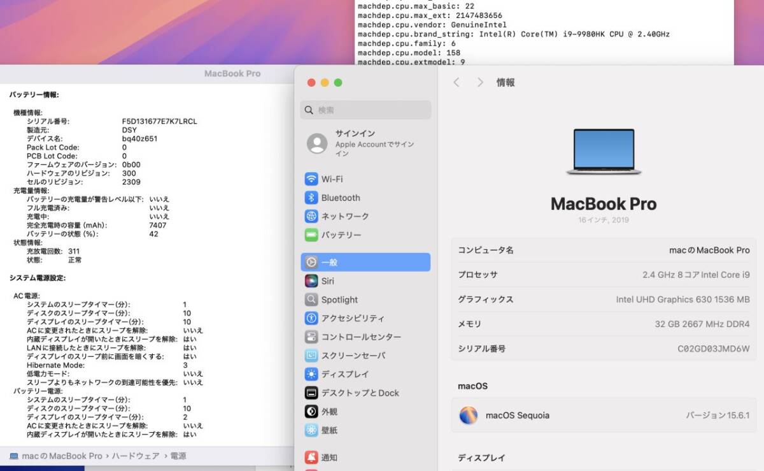Select the red 通知 notifications icon
The width and height of the screenshot is (764, 471).
(311, 456)
